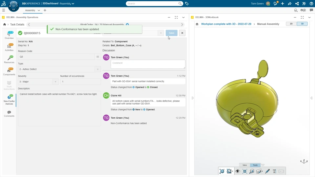This screenshot has height=177, width=315.
Task: Click the fit selection frame tool
Action: pos(245,171)
